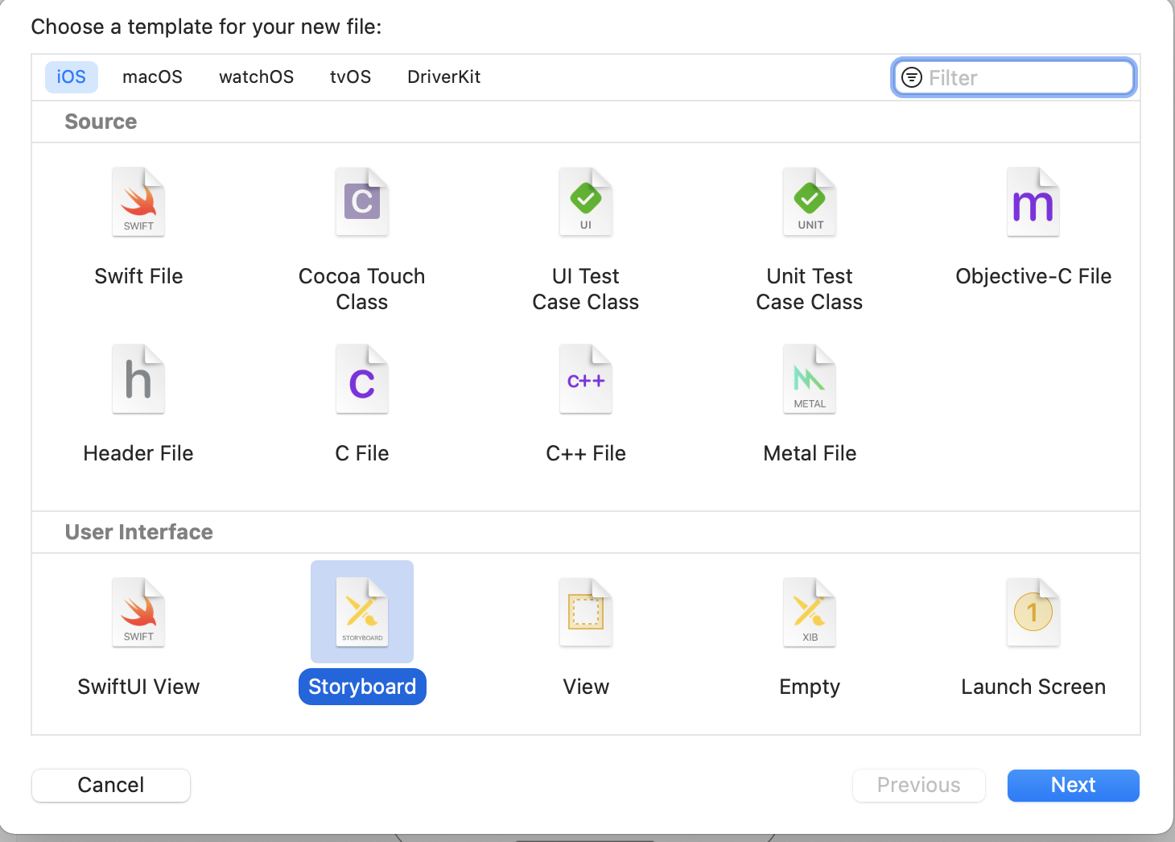Open the DriverKit platform tab
Image resolution: width=1175 pixels, height=842 pixels.
443,77
